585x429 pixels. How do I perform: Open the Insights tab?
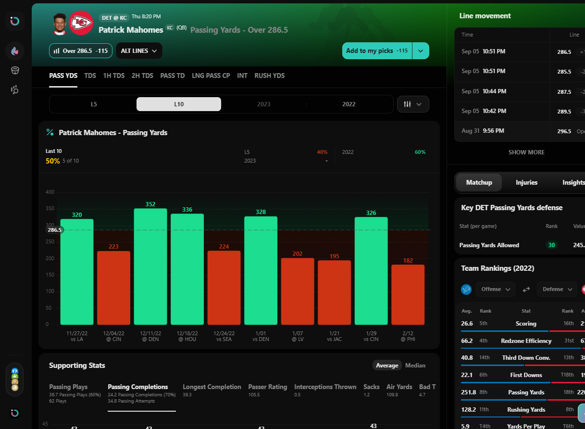tap(573, 183)
